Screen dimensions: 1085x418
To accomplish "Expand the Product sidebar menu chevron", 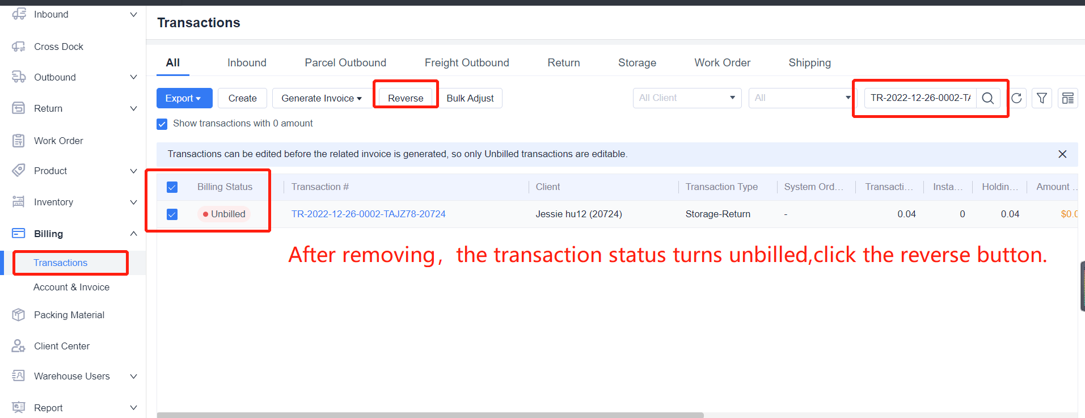I will pos(133,171).
